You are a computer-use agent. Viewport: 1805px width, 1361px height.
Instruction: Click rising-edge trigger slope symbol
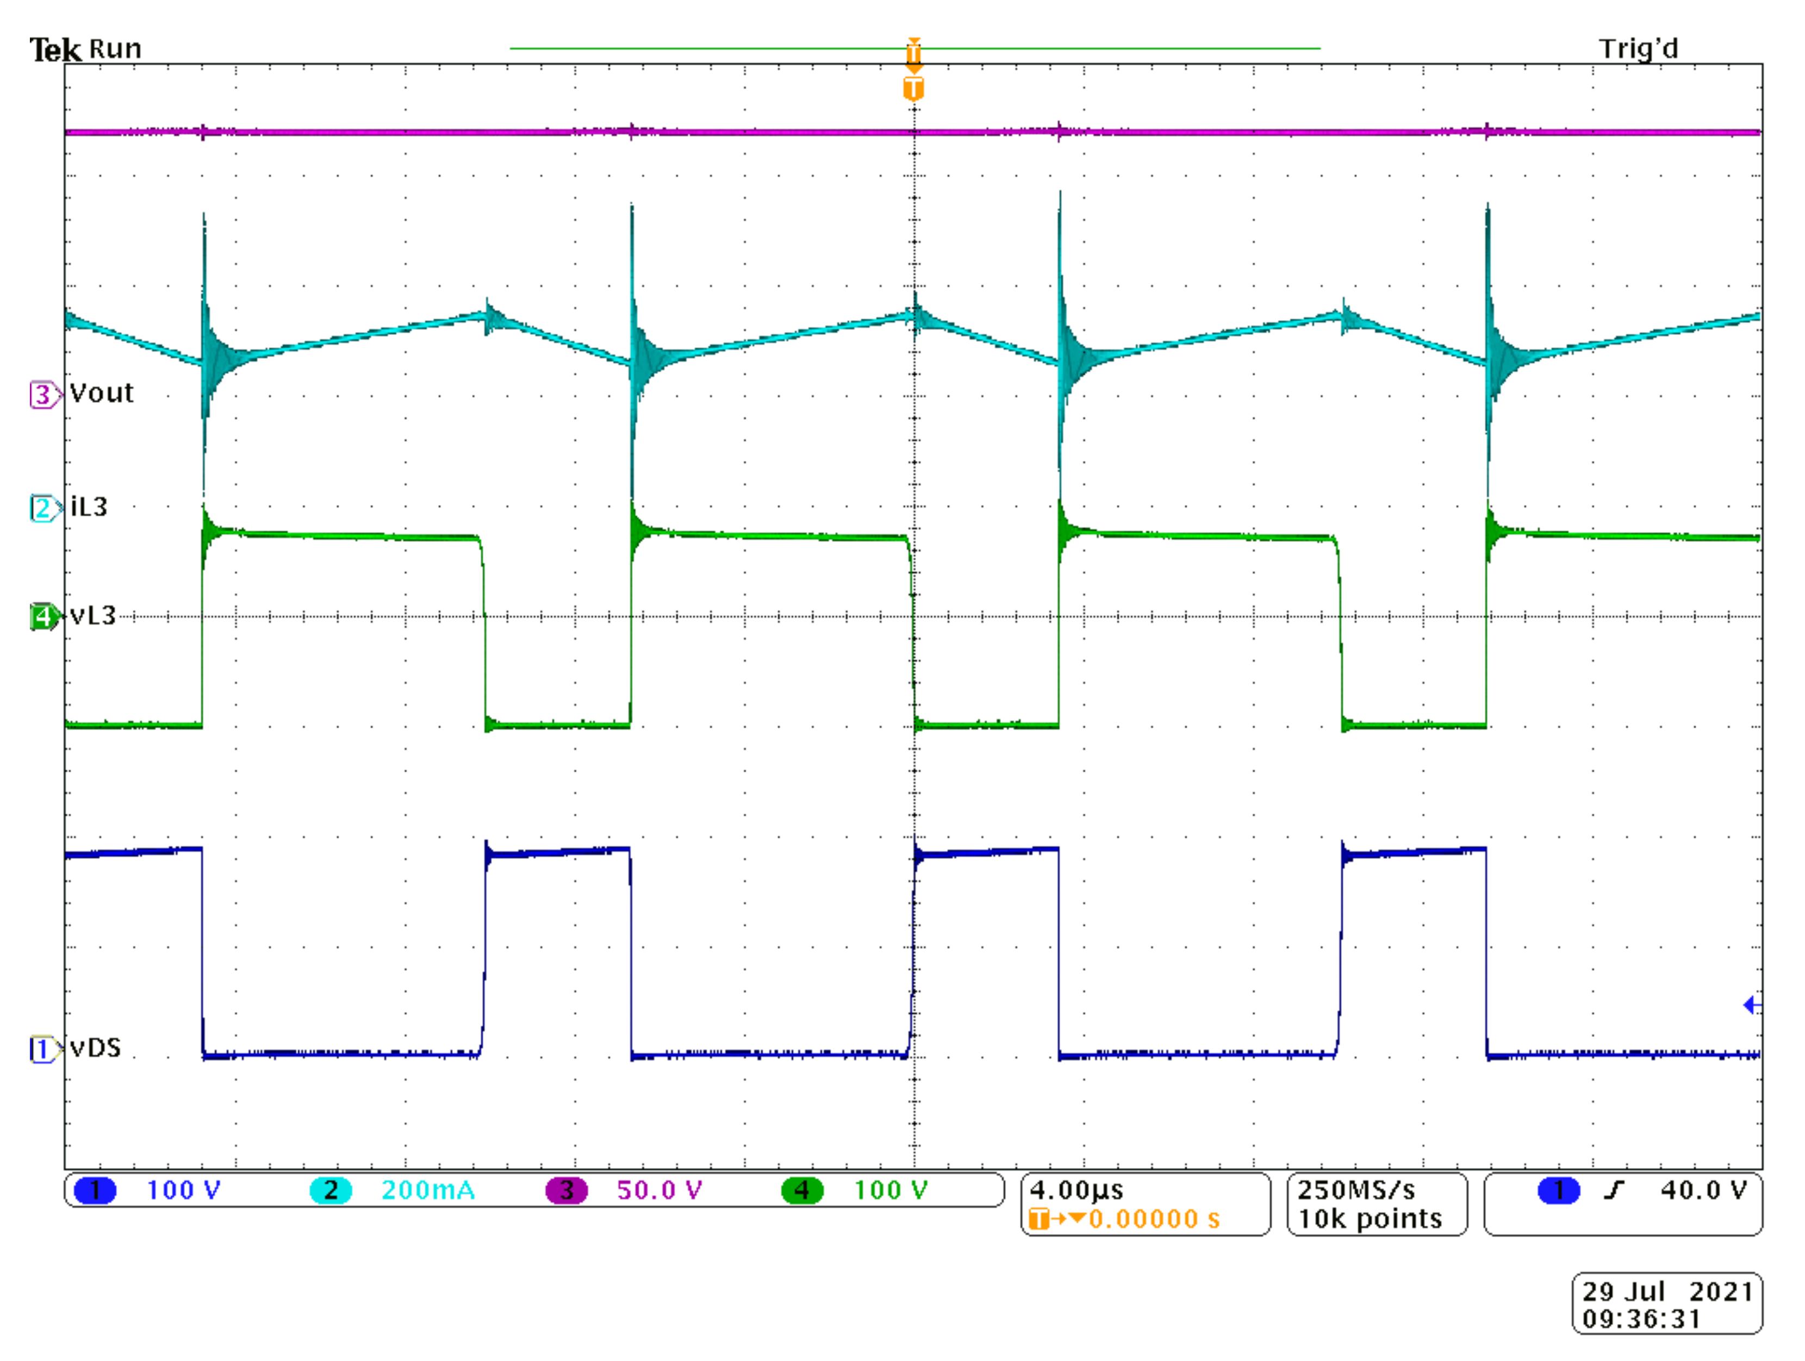coord(1613,1190)
